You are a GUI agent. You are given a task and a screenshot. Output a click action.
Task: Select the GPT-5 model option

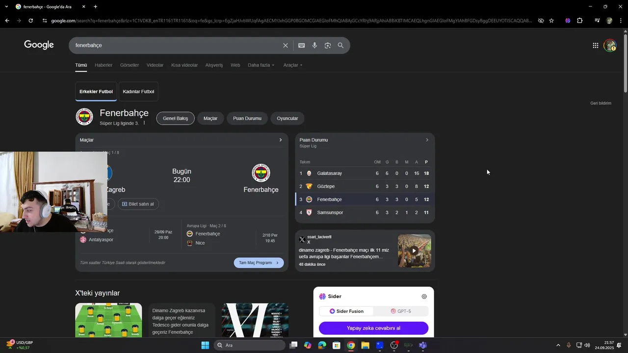pyautogui.click(x=401, y=311)
